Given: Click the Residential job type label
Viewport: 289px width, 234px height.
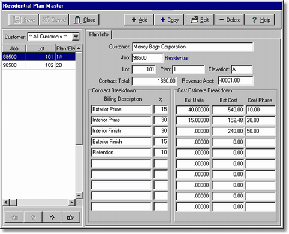Looking at the screenshot, I should (176, 58).
